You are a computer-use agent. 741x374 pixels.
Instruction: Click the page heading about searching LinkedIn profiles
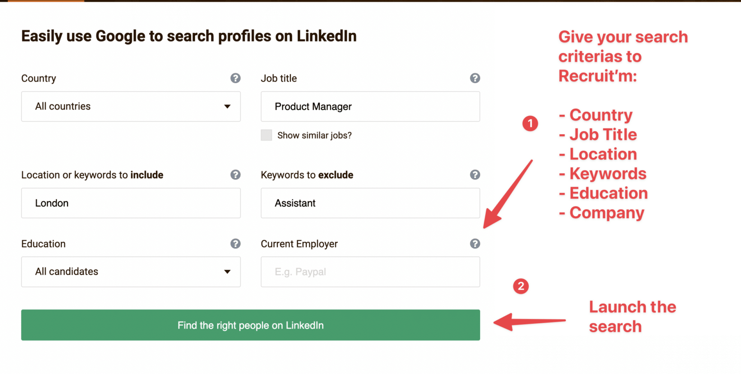point(189,36)
